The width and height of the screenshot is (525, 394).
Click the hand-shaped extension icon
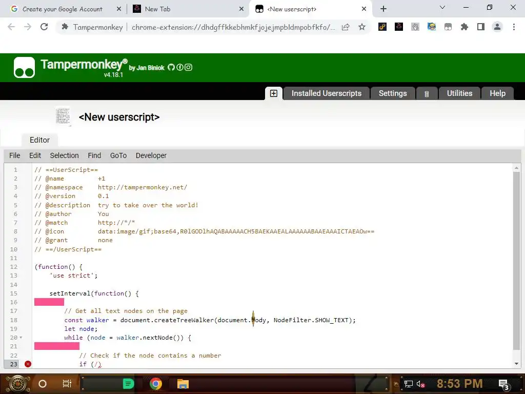tap(415, 27)
